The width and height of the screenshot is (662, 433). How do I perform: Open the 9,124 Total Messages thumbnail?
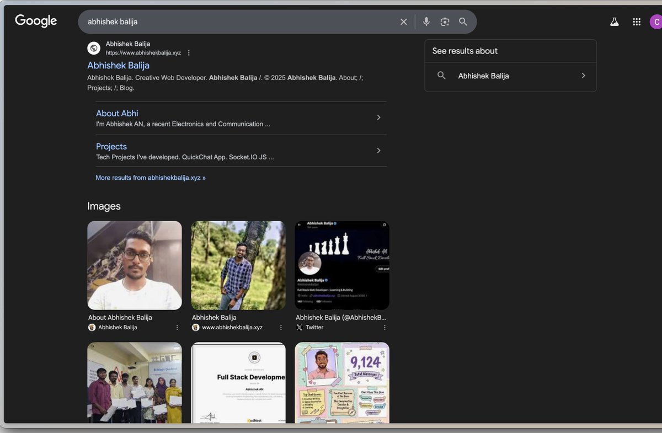342,383
